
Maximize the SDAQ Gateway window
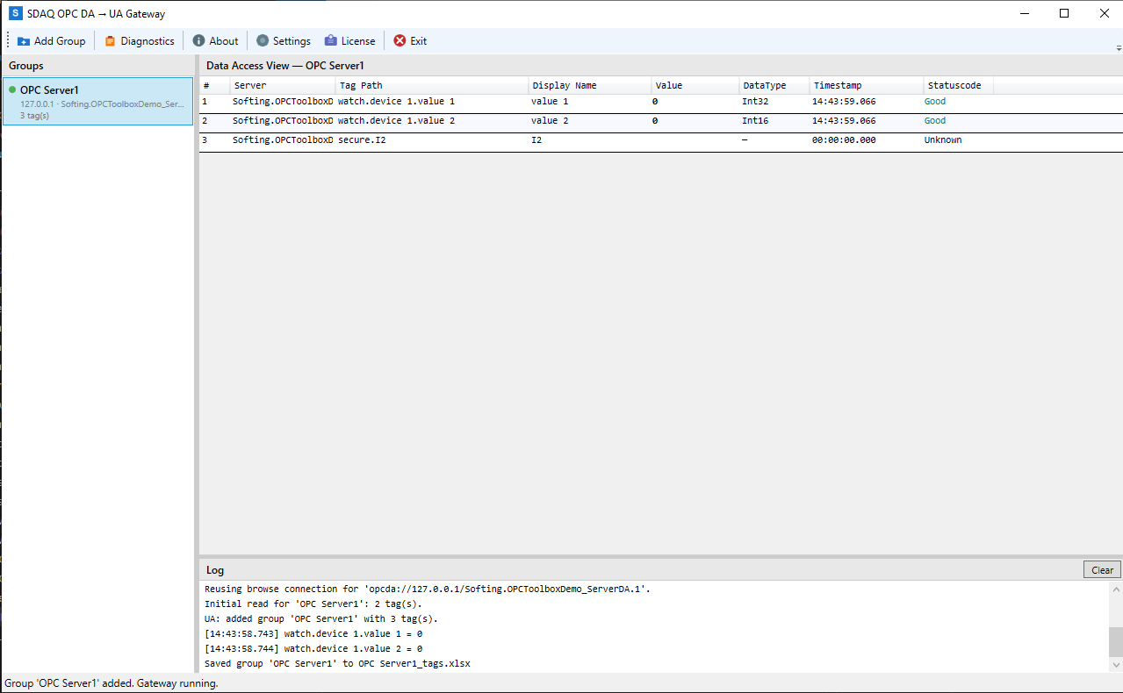pyautogui.click(x=1064, y=13)
